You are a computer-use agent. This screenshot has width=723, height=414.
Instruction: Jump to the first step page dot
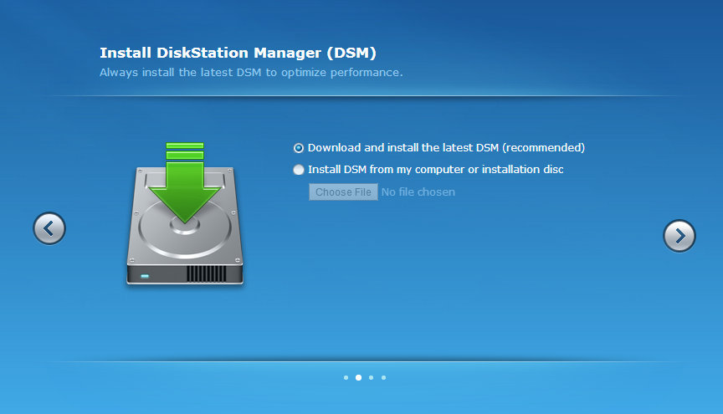[x=346, y=377]
